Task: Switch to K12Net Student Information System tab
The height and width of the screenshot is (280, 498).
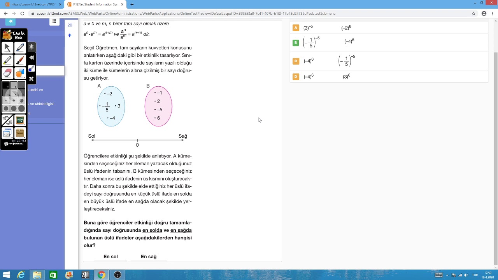Action: tap(95, 4)
